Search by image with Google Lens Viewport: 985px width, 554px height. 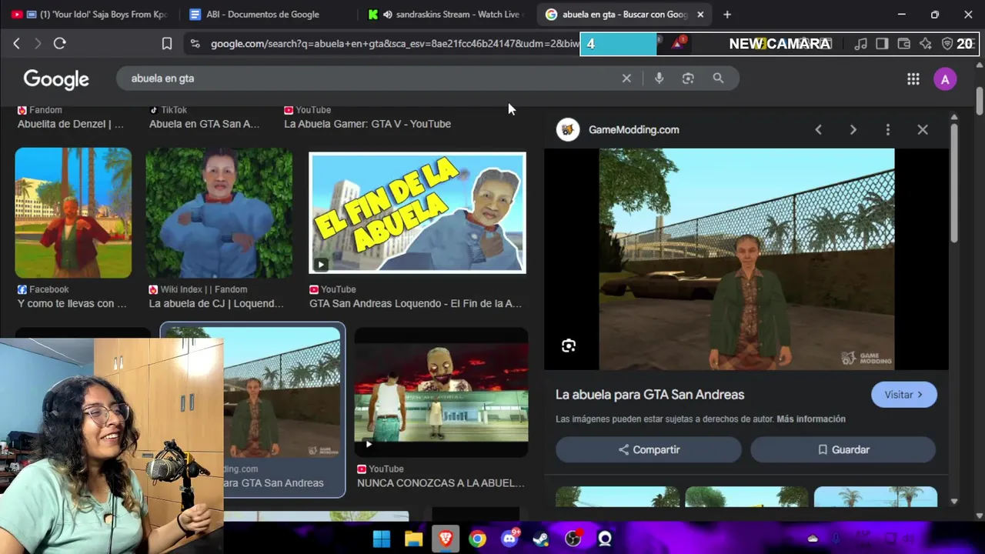pos(688,78)
